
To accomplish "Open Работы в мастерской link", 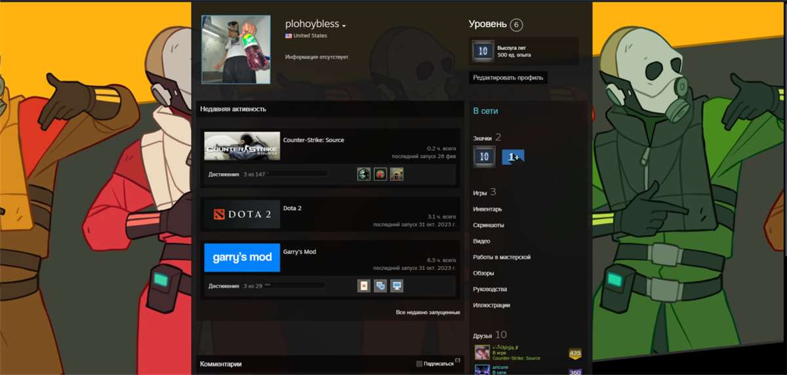I will pyautogui.click(x=502, y=257).
